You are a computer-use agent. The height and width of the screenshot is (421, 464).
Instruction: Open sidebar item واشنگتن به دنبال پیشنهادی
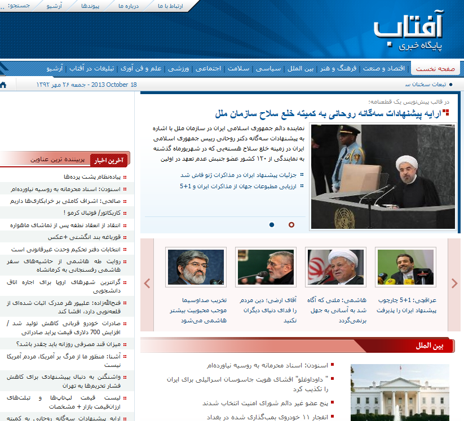click(x=64, y=382)
